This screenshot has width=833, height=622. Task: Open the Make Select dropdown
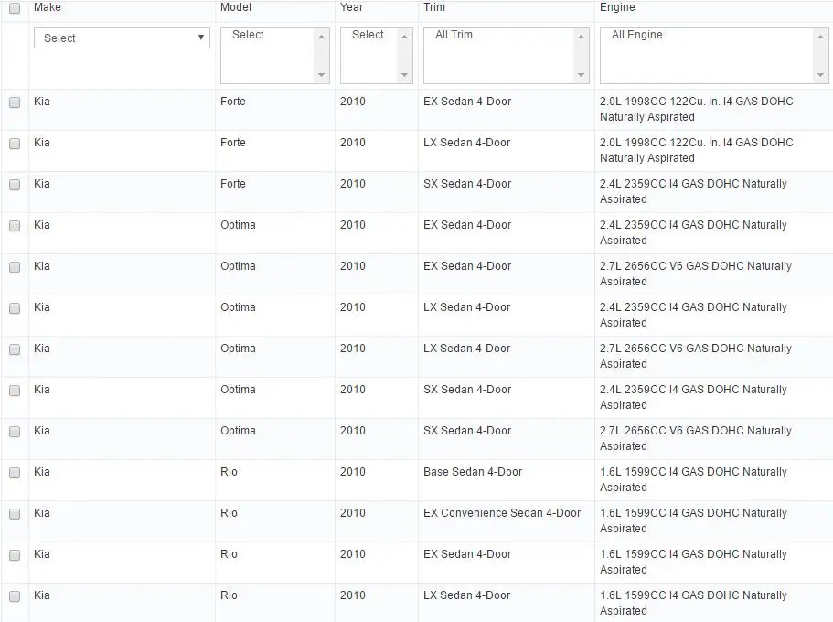coord(122,38)
